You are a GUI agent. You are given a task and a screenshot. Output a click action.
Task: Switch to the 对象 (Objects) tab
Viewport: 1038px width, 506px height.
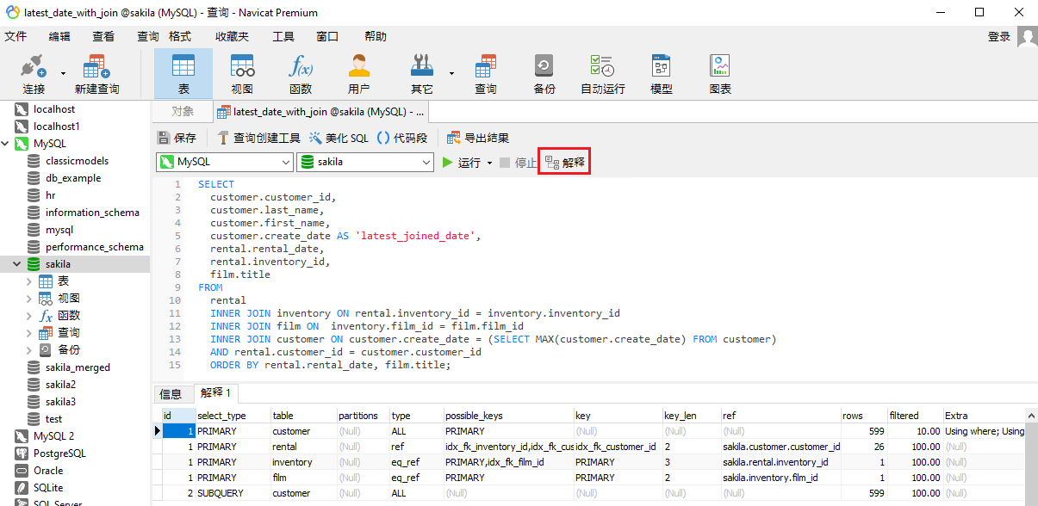[182, 111]
